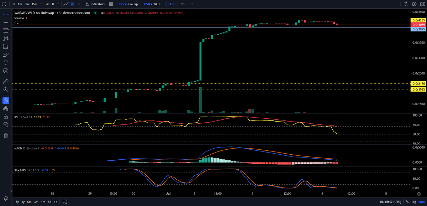Open the Fibonacci retracement tools
This screenshot has width=427, height=206.
[x=6, y=30]
